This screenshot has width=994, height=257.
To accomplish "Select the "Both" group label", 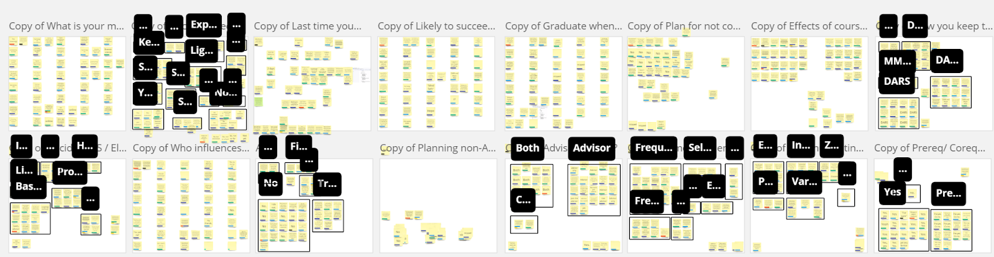I will 527,148.
